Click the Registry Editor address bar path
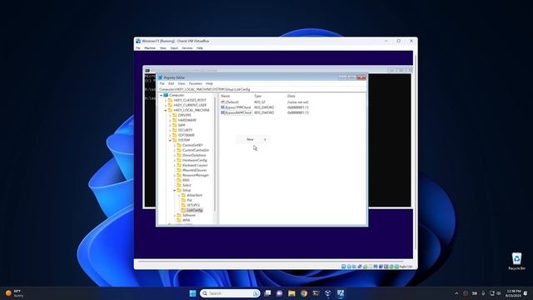The image size is (533, 300). [262, 89]
